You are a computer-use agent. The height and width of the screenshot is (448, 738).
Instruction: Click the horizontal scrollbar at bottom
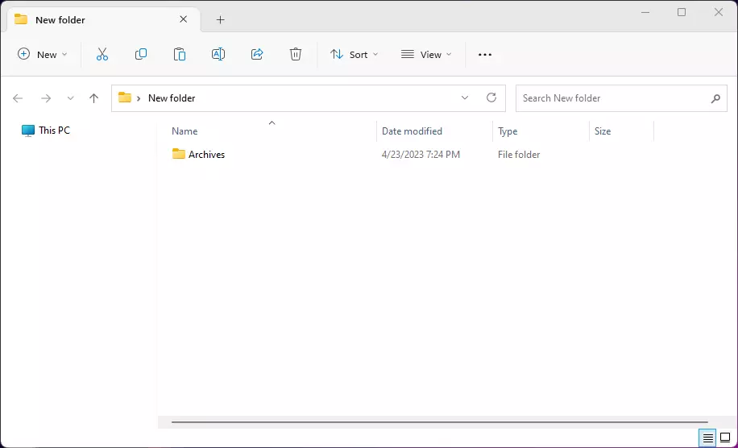tap(439, 421)
